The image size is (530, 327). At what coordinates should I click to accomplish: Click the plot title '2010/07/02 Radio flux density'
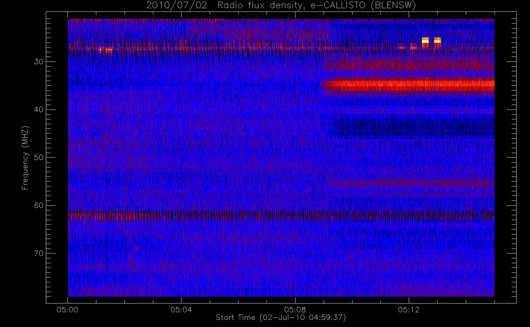click(281, 6)
